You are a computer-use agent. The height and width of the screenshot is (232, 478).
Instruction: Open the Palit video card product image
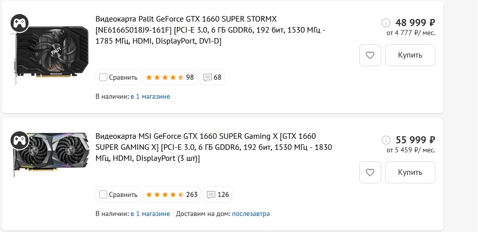(49, 55)
